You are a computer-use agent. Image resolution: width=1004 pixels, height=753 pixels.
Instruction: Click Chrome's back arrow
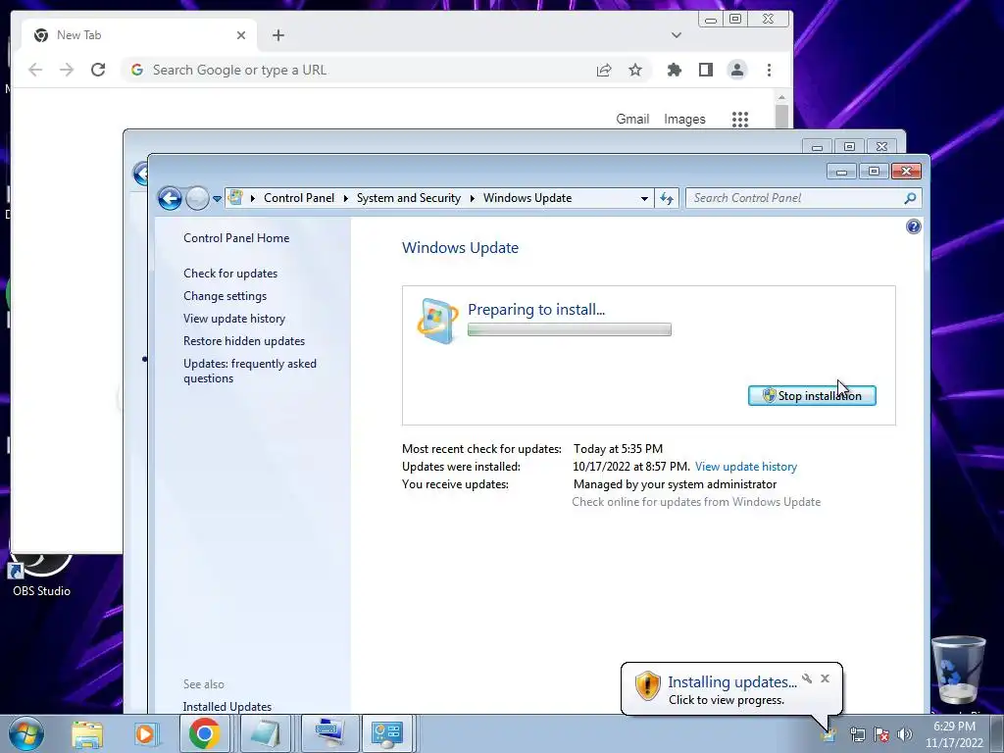[x=35, y=70]
